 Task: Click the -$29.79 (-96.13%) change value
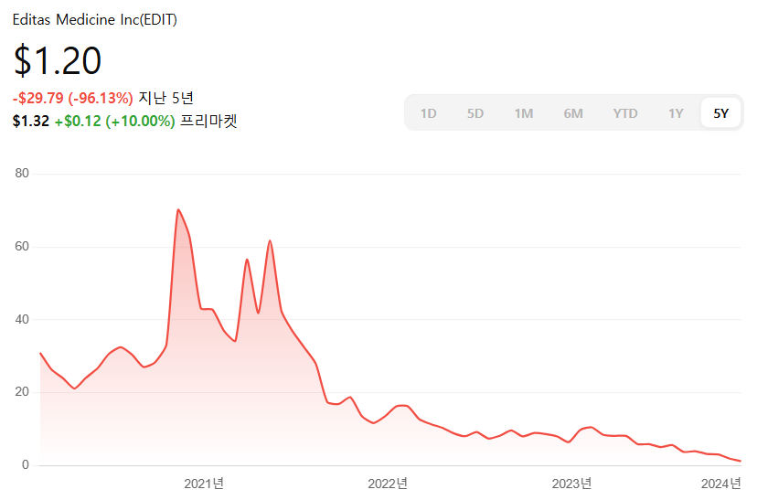point(72,98)
